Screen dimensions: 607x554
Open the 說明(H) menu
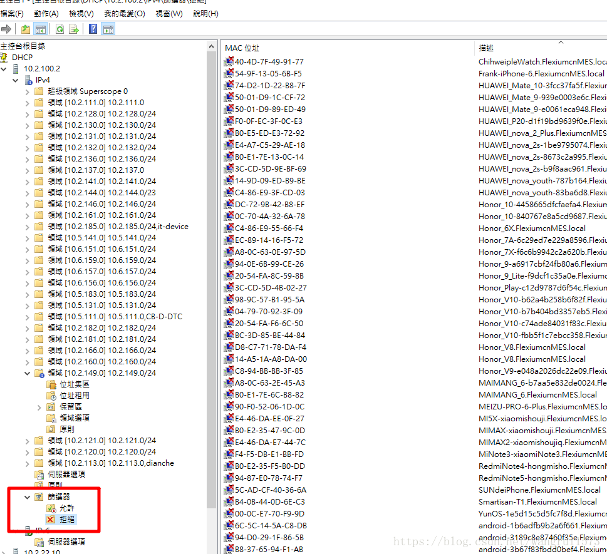205,14
